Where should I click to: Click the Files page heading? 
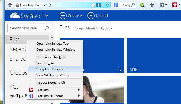point(65,27)
